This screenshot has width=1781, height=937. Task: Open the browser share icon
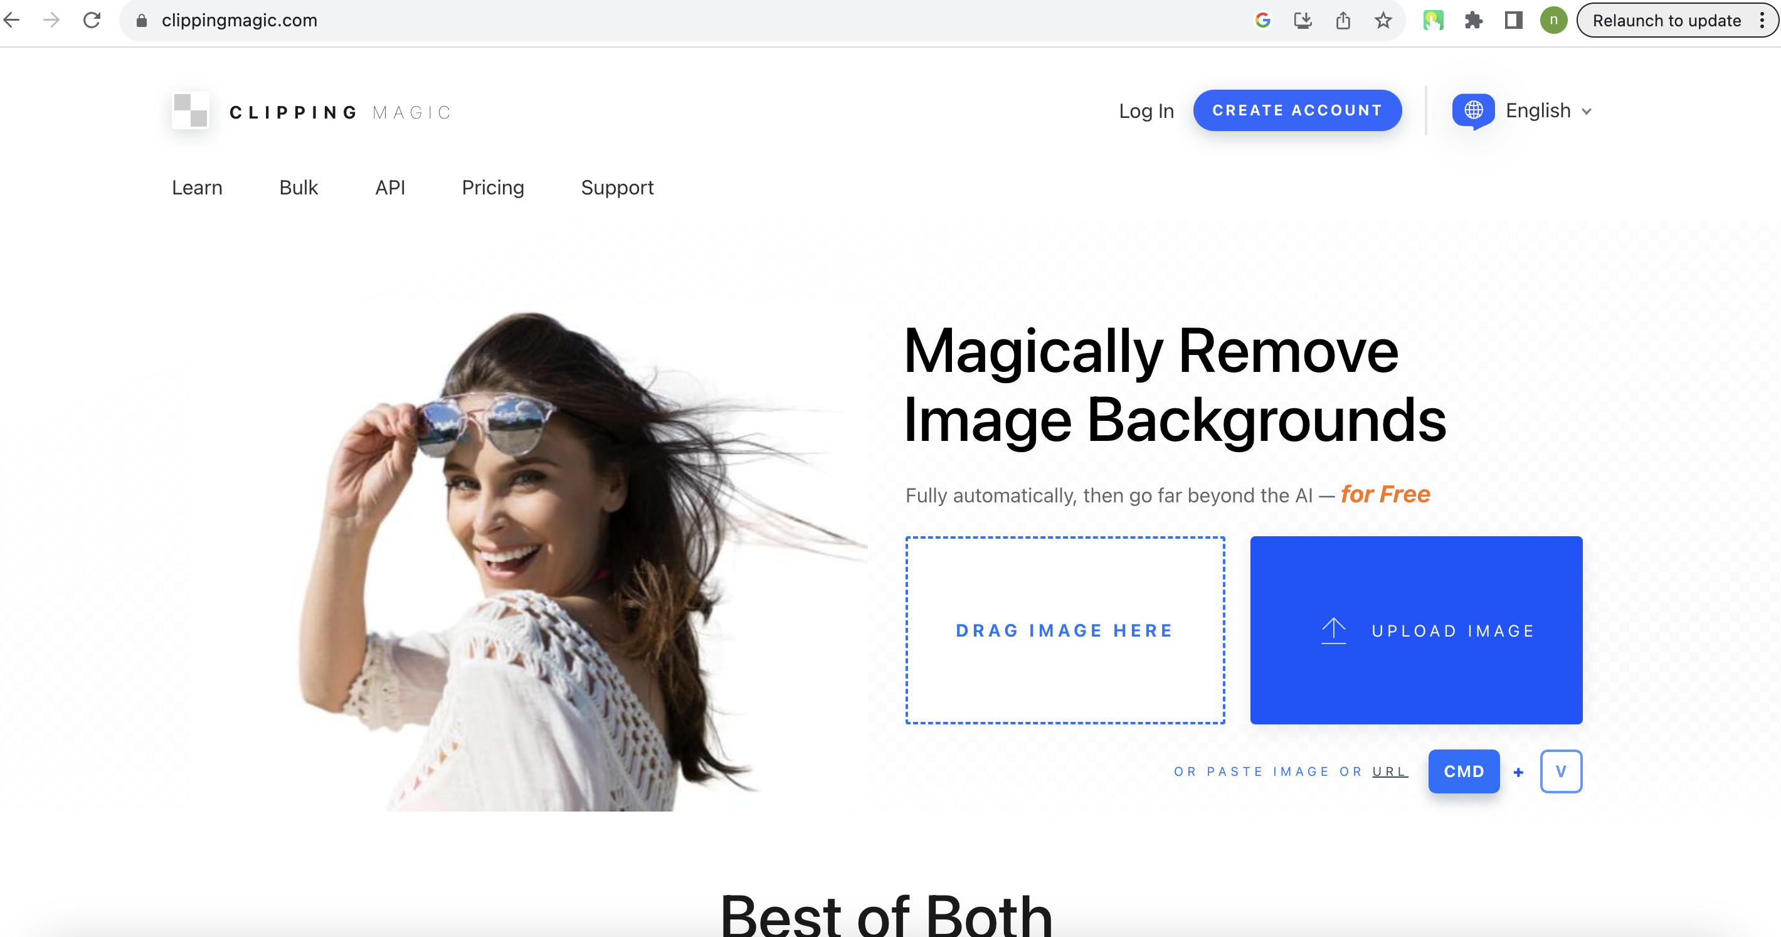[1343, 20]
